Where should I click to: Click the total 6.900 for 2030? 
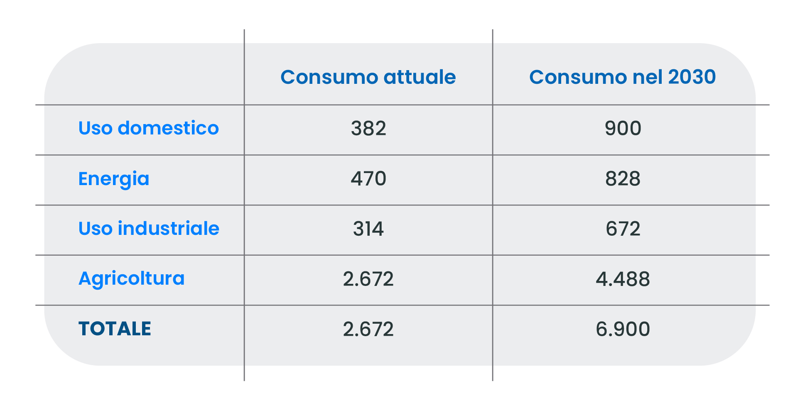click(x=623, y=329)
